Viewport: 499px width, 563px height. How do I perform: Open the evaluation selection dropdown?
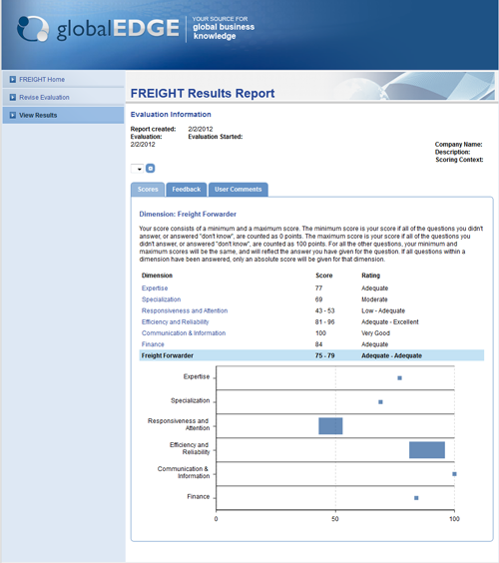tap(138, 169)
